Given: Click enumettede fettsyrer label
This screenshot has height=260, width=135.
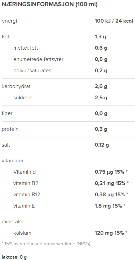Looking at the screenshot, I should pyautogui.click(x=38, y=59).
